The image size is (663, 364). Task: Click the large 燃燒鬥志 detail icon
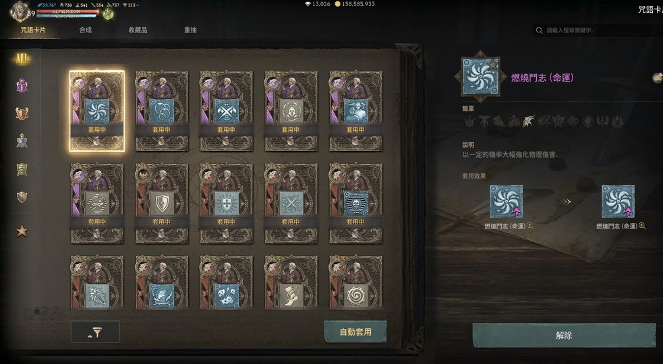pyautogui.click(x=480, y=77)
